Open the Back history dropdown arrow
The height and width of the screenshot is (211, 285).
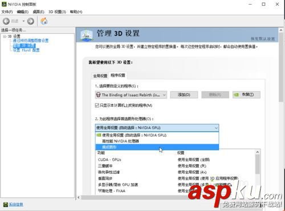click(x=23, y=21)
